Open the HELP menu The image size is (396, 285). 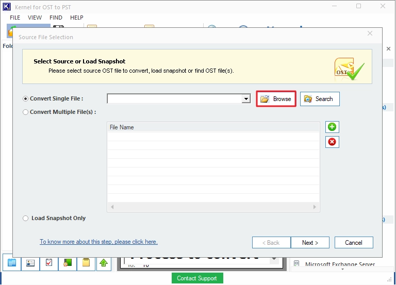(76, 18)
